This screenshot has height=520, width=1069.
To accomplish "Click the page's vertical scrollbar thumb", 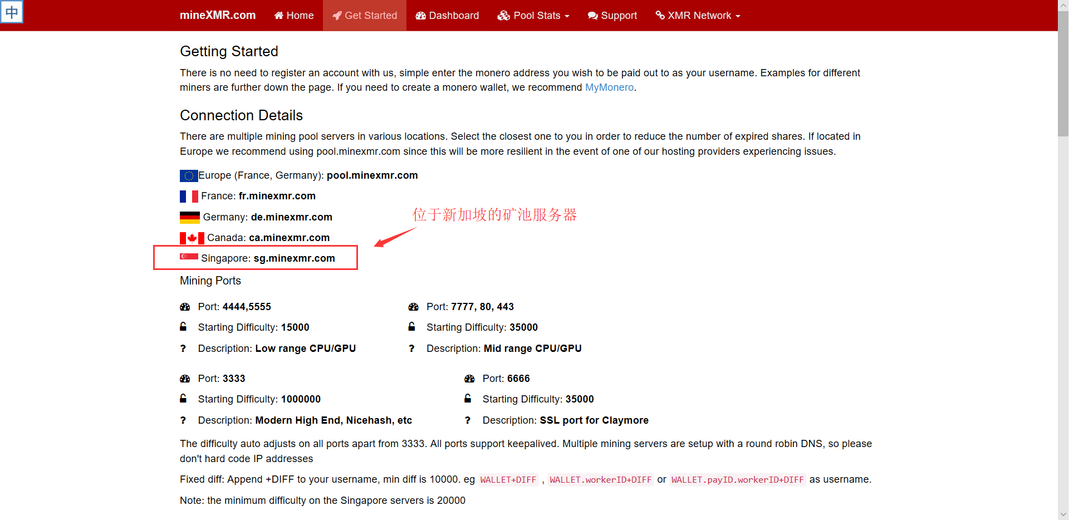I will (1063, 72).
